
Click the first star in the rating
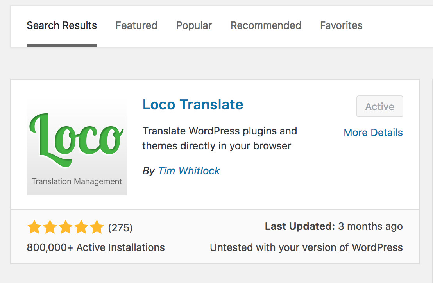(34, 227)
